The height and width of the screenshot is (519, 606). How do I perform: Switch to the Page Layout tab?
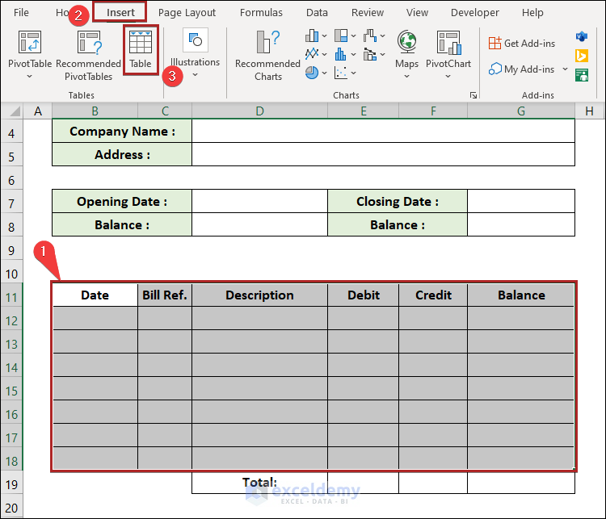pyautogui.click(x=187, y=13)
